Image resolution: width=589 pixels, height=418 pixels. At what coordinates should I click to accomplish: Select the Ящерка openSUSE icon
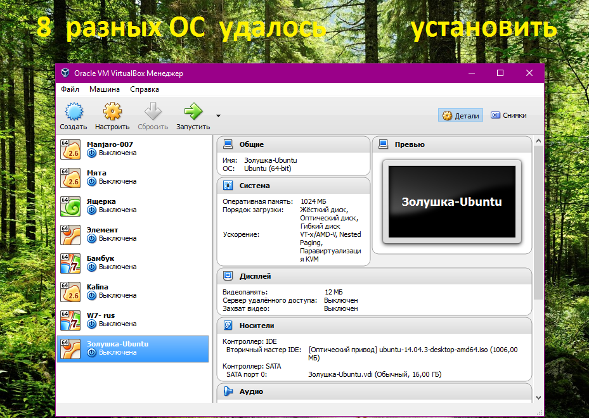pos(70,206)
